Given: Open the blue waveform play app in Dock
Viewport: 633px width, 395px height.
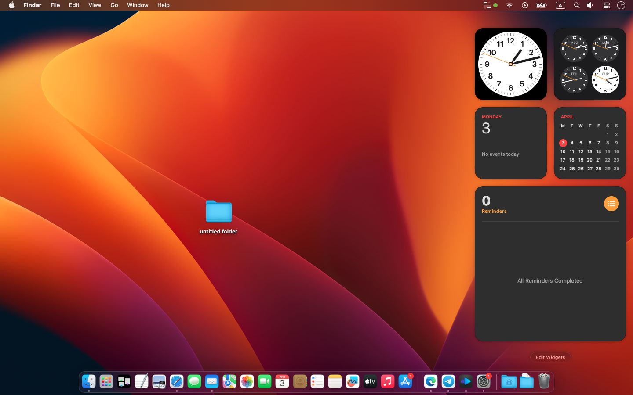Looking at the screenshot, I should [x=466, y=381].
